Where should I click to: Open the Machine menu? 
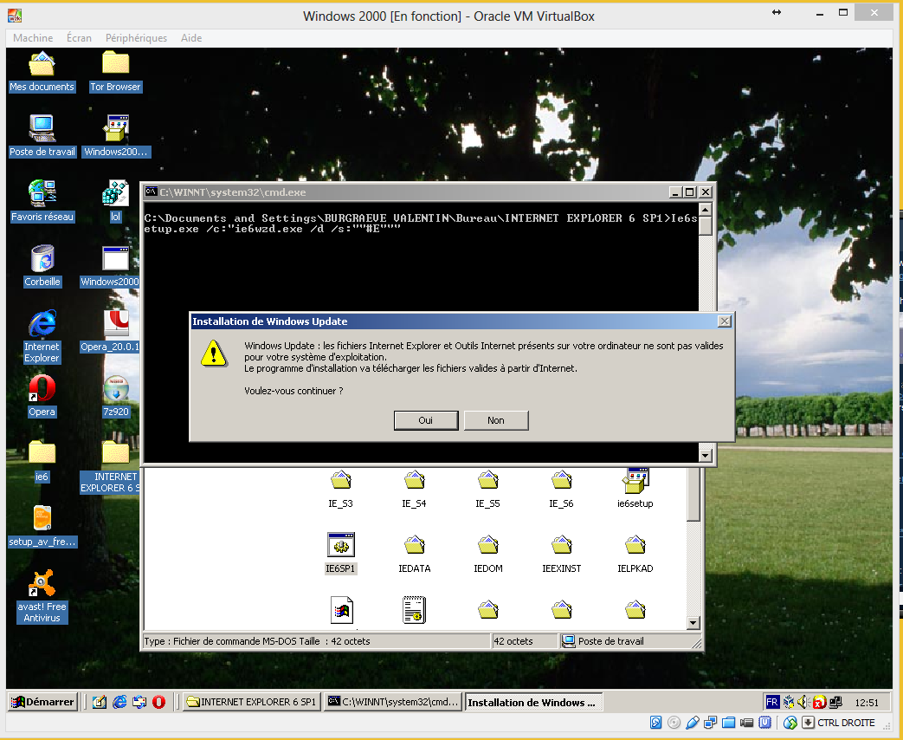[33, 38]
